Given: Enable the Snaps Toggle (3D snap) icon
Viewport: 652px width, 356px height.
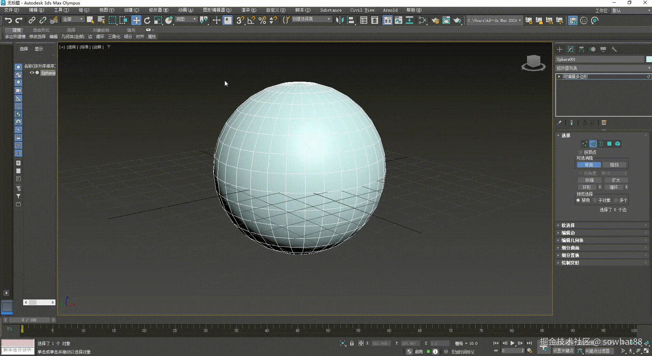Looking at the screenshot, I should click(239, 20).
